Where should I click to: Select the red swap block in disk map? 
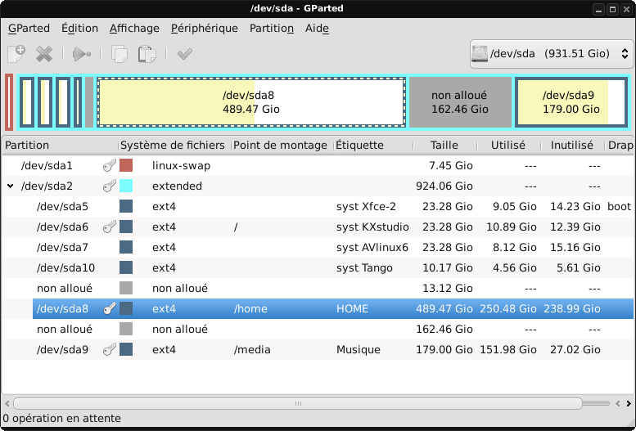point(9,102)
